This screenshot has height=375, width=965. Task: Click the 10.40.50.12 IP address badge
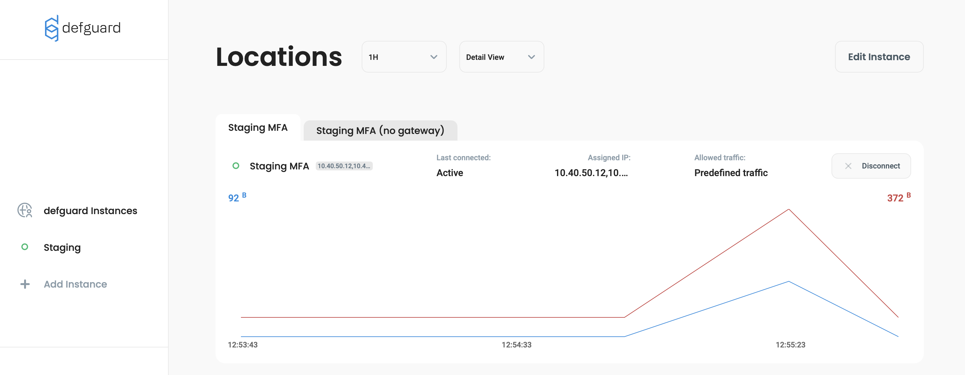(344, 166)
